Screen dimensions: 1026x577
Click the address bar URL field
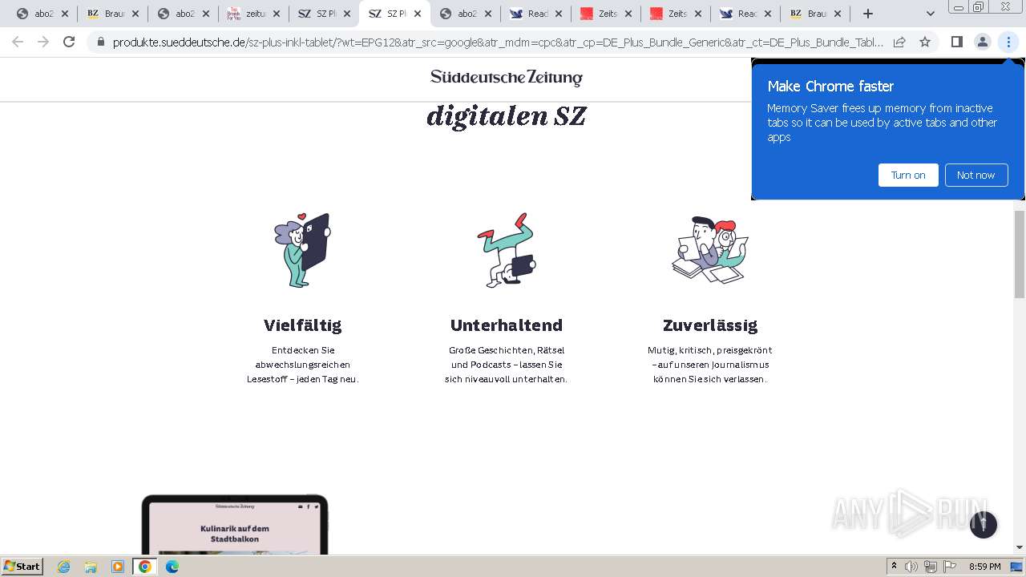(x=498, y=42)
